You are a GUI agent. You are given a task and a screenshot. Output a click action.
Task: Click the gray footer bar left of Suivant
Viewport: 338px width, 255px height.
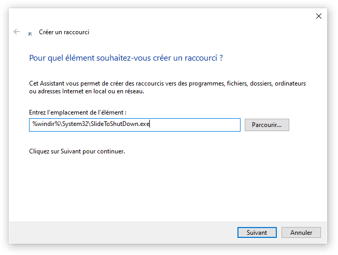click(123, 233)
